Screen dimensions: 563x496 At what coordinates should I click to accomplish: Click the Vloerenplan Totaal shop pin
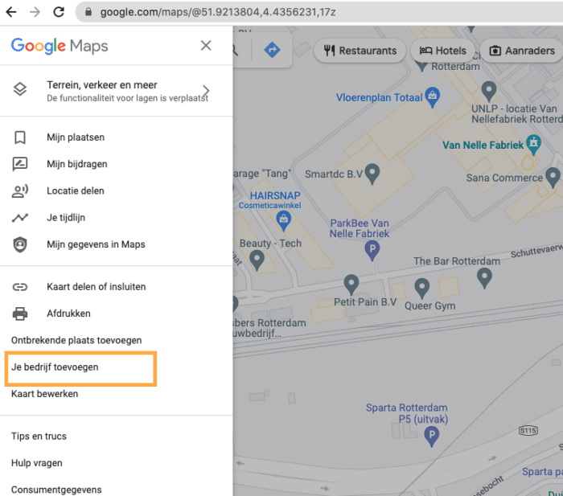coord(433,96)
